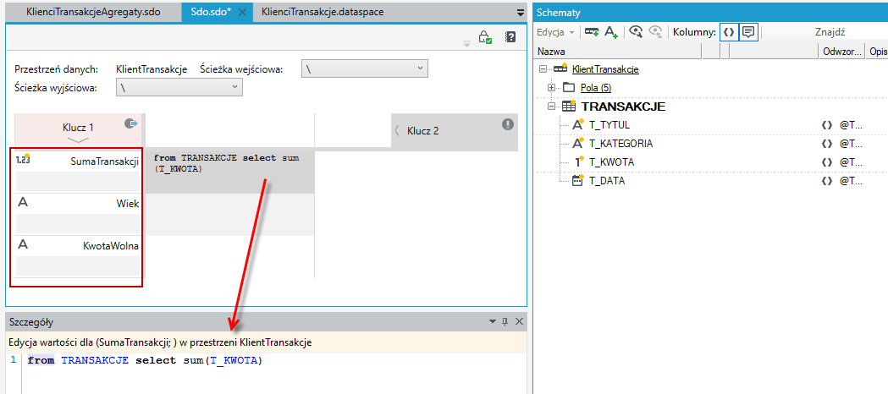Viewport: 888px width, 394px height.
Task: Click the SumaTransakcji expression cell
Action: (x=229, y=172)
